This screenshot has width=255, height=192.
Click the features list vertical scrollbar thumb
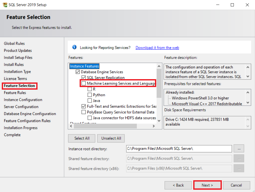click(x=159, y=83)
